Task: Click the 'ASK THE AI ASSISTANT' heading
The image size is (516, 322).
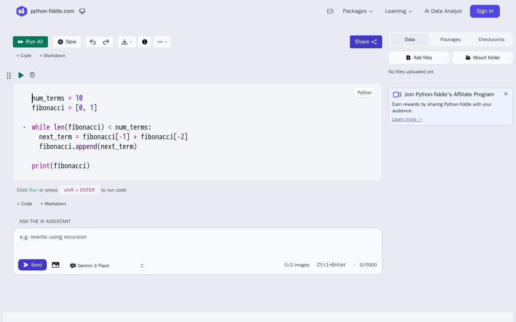Action: [45, 221]
